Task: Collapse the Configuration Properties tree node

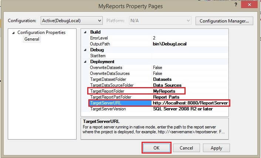Action: [13, 33]
